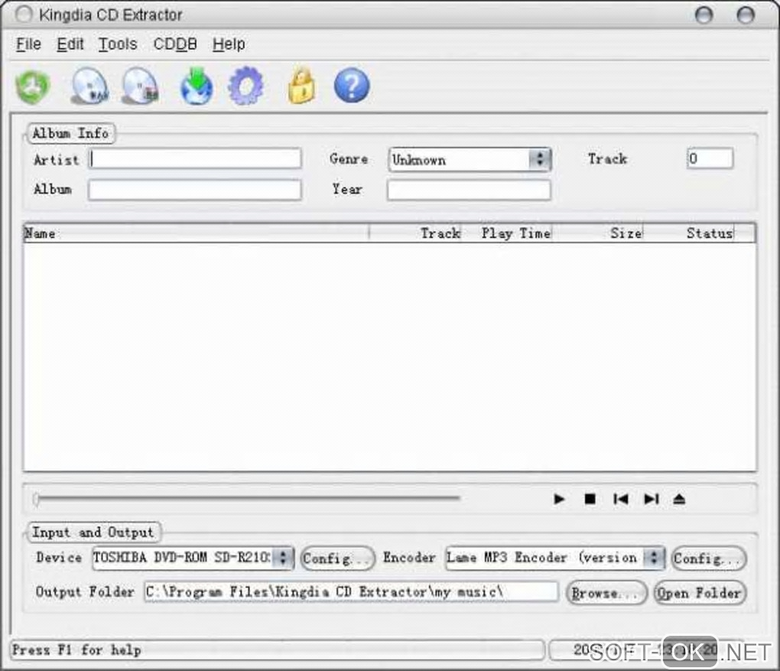
Task: Click the rip to MP3 disc icon
Action: 141,86
